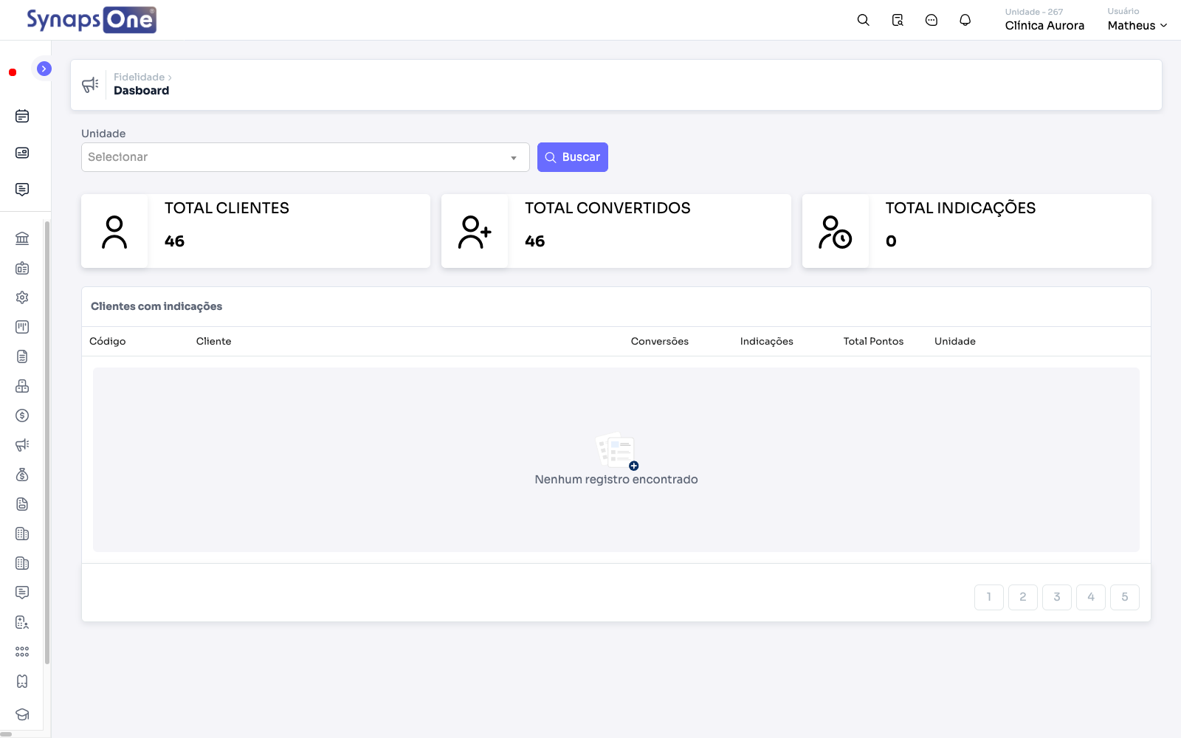
Task: Click the TOTAL CONVERTIDOS card title
Action: (x=607, y=208)
